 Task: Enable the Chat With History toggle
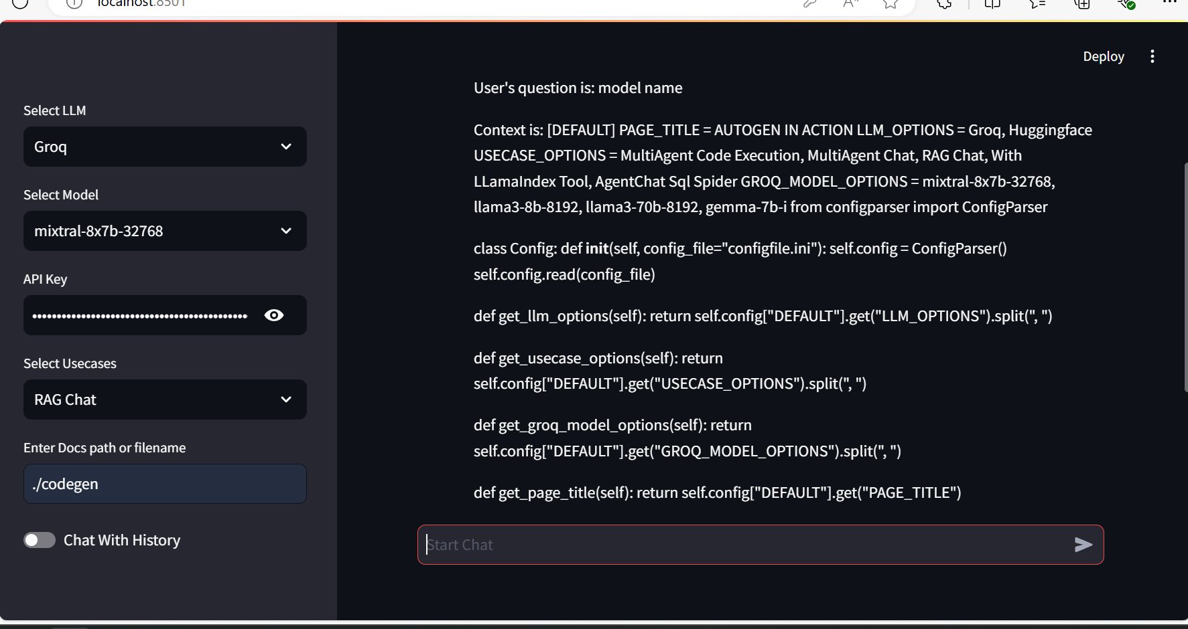40,539
